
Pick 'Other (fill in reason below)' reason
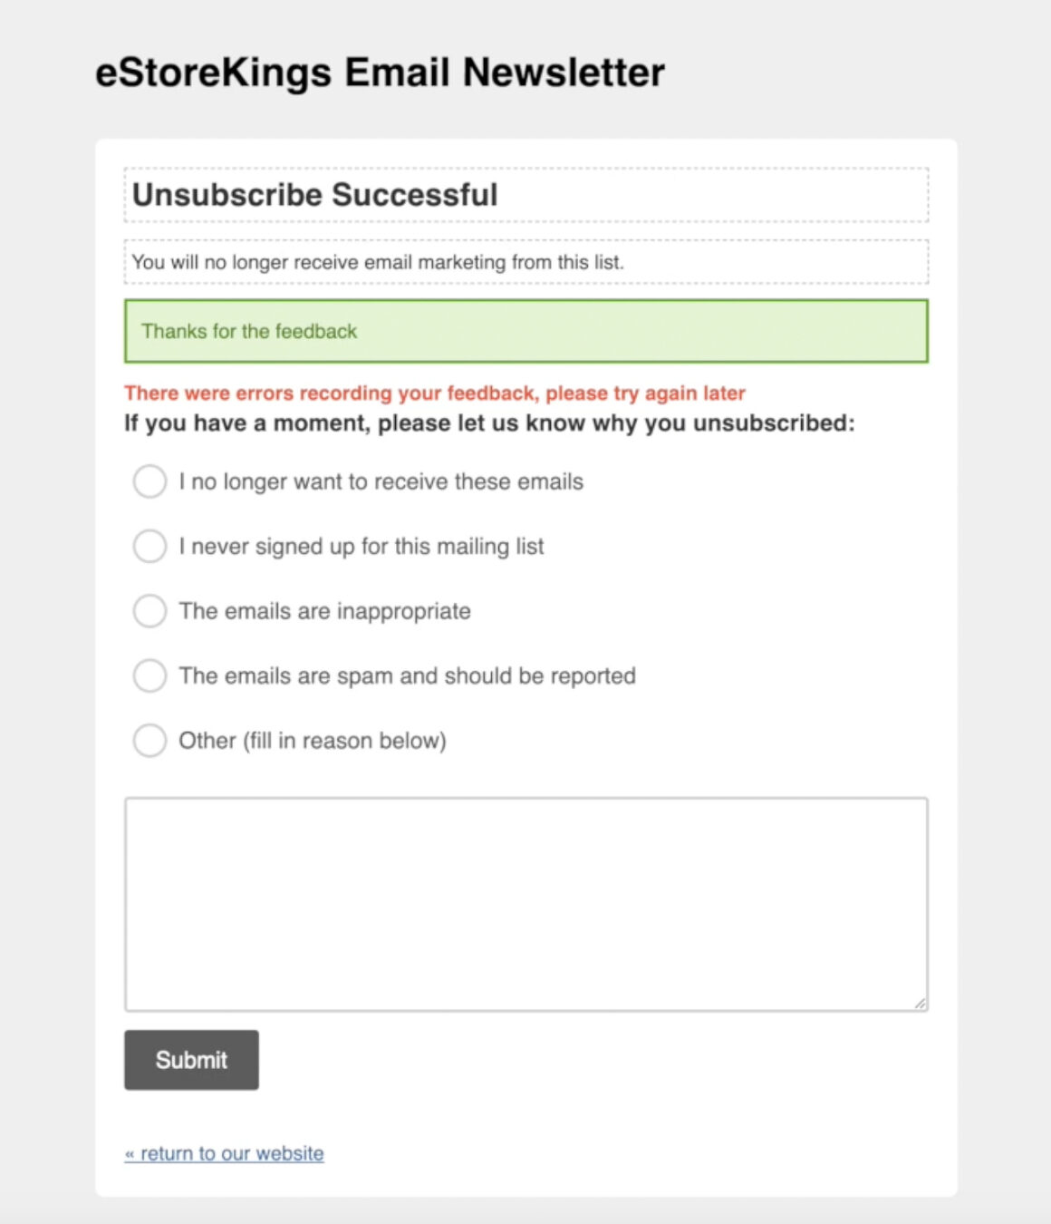(x=149, y=741)
